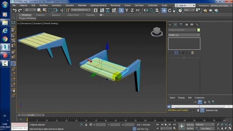Toggle the Y axis constraint button
The width and height of the screenshot is (233, 131).
pos(127,10)
